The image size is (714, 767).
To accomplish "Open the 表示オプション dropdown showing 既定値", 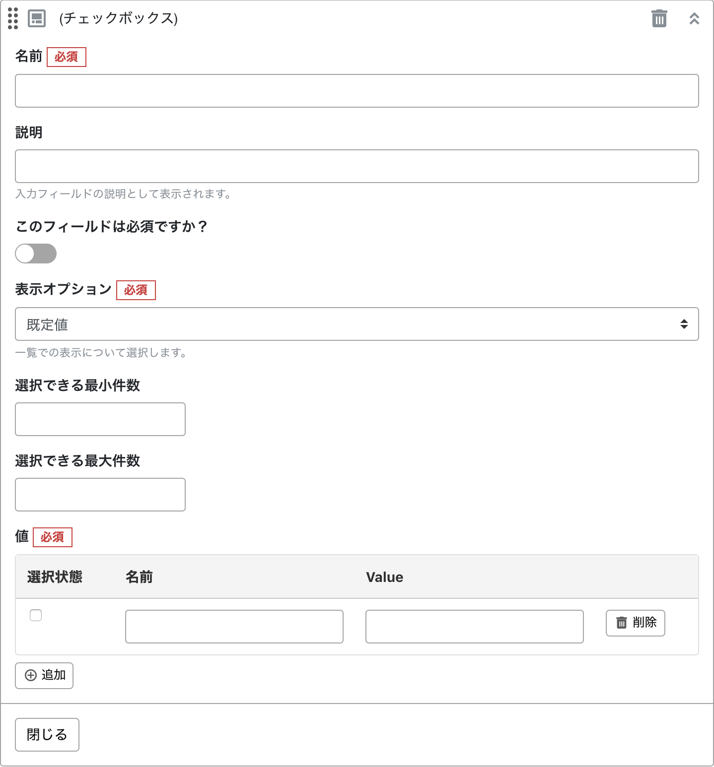I will (357, 324).
